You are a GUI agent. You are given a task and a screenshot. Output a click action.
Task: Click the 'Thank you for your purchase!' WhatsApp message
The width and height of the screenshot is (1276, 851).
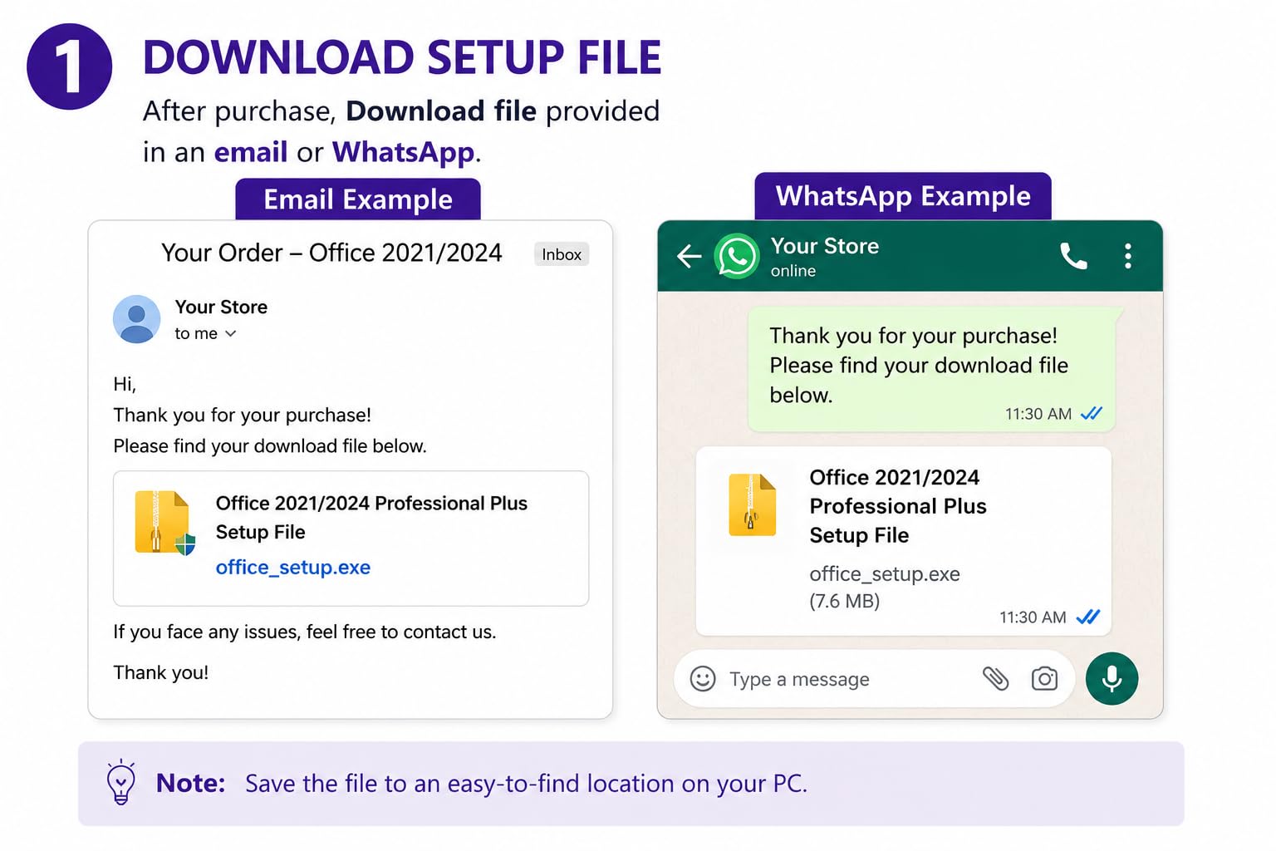pos(930,369)
